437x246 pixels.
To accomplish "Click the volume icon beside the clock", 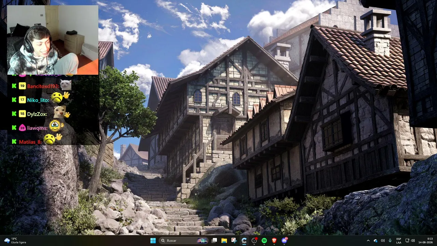I will pos(413,241).
